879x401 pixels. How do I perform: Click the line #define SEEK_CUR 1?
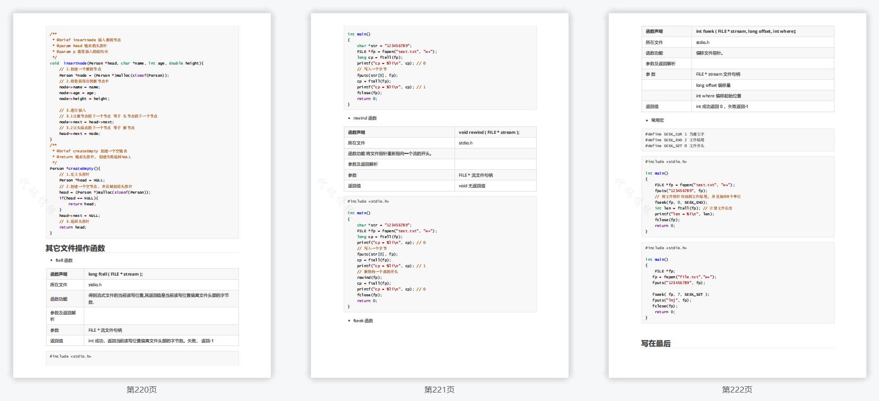(674, 134)
